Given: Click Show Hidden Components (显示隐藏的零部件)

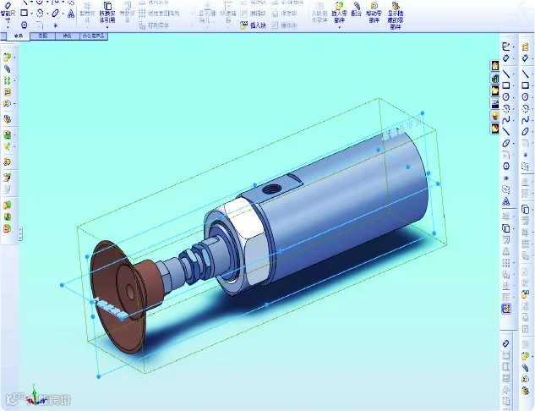Looking at the screenshot, I should point(396,15).
